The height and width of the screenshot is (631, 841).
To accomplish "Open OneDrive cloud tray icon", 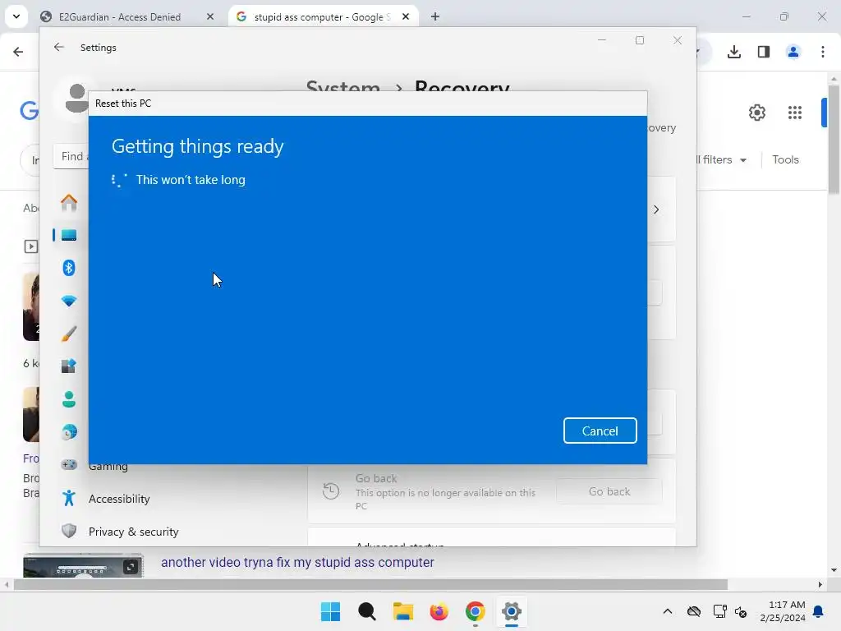I will tap(694, 611).
